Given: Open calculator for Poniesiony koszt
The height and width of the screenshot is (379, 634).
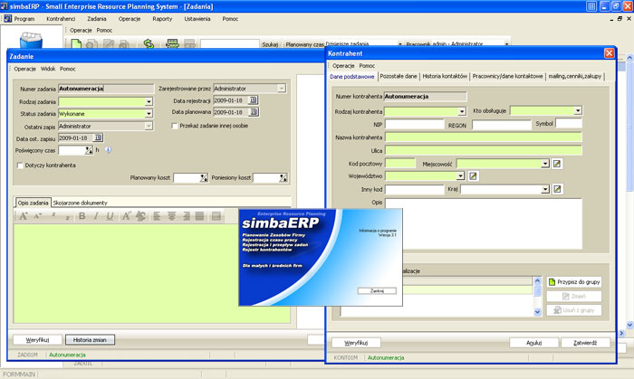Looking at the screenshot, I should coord(283,177).
